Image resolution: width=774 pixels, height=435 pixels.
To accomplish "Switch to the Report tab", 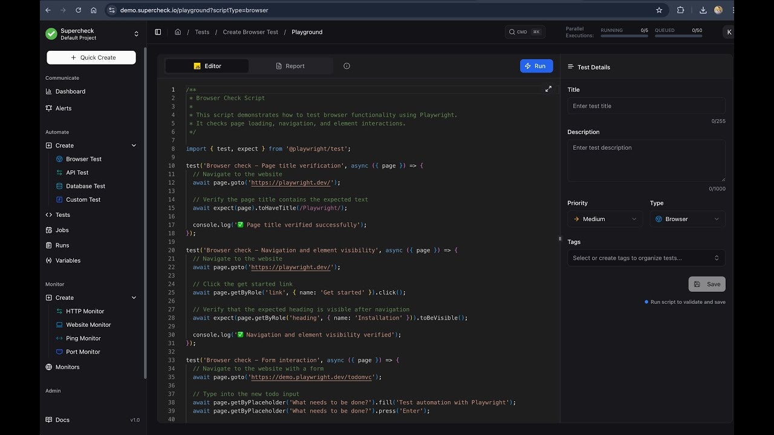I will pos(290,66).
